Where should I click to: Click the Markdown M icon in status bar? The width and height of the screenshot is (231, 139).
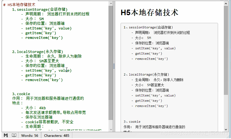coord(6,135)
